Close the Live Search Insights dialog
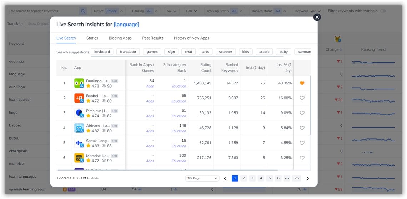The width and height of the screenshot is (407, 199). [317, 17]
